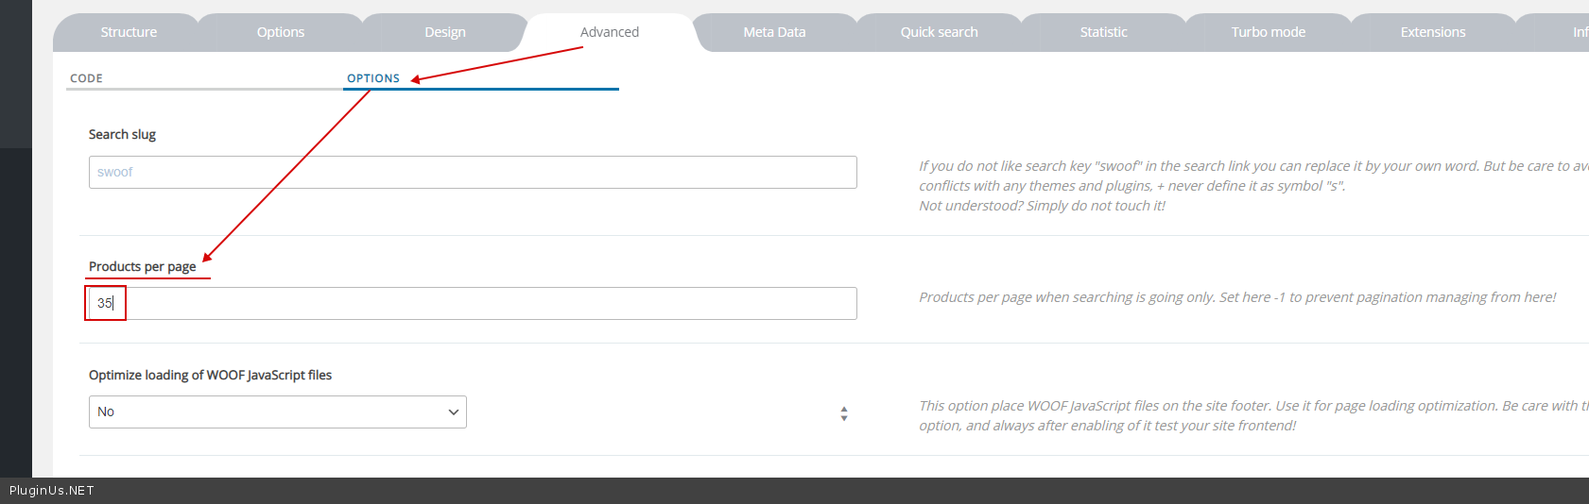Click the PluginUs.NET link in bottom bar
Image resolution: width=1589 pixels, height=504 pixels.
[x=52, y=491]
